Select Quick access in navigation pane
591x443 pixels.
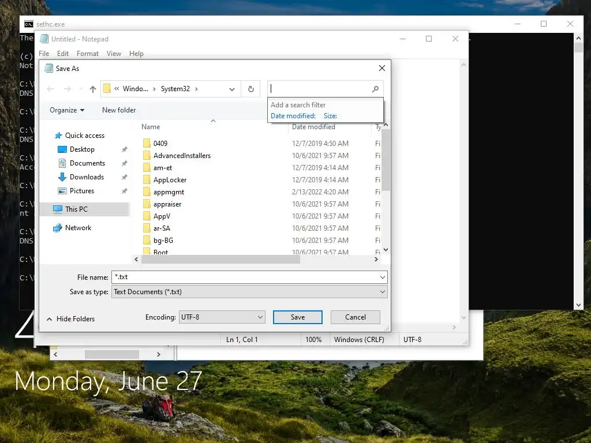click(84, 136)
